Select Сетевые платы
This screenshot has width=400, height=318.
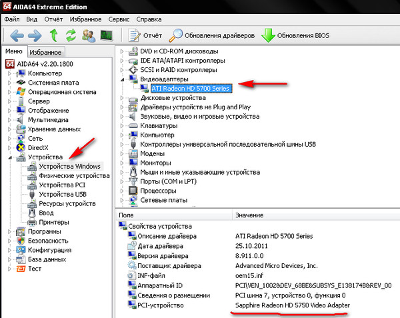point(164,200)
